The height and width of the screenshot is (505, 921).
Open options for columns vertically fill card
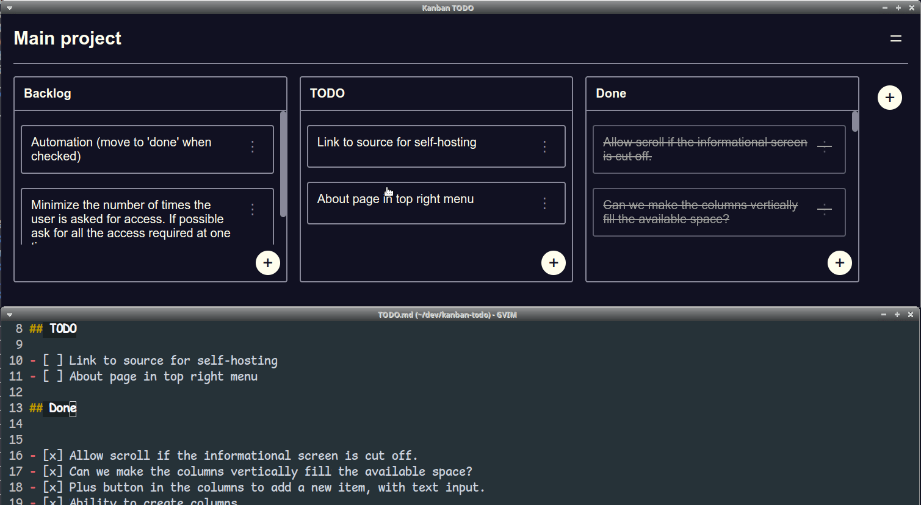[x=825, y=209]
